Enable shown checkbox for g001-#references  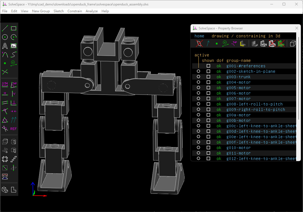click(x=208, y=66)
